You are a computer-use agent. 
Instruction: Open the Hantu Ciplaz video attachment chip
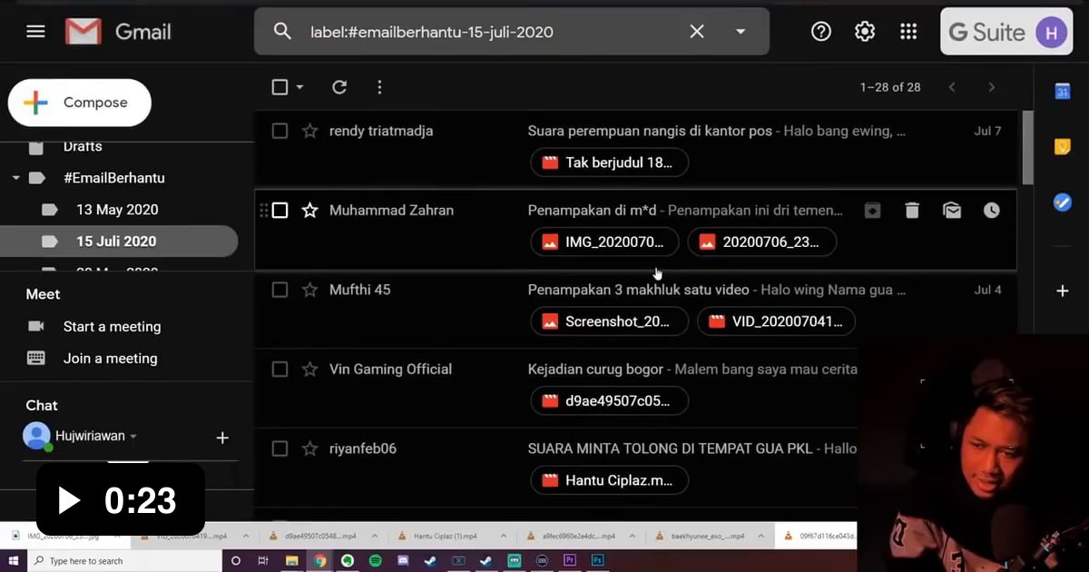(x=609, y=480)
